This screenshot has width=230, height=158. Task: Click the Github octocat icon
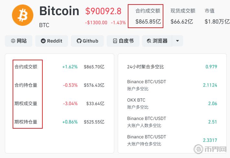coord(79,41)
